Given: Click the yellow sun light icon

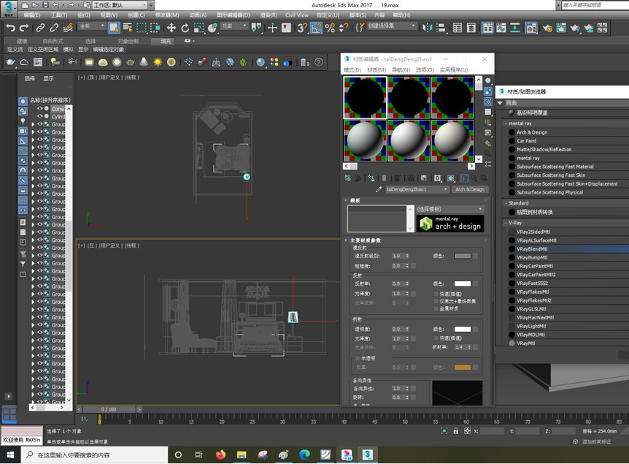Looking at the screenshot, I should coord(158,62).
